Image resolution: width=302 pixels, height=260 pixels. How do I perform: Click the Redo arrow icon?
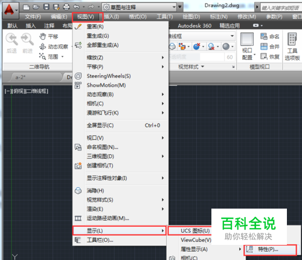91,7
